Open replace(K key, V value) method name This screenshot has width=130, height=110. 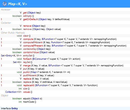click(27, 79)
